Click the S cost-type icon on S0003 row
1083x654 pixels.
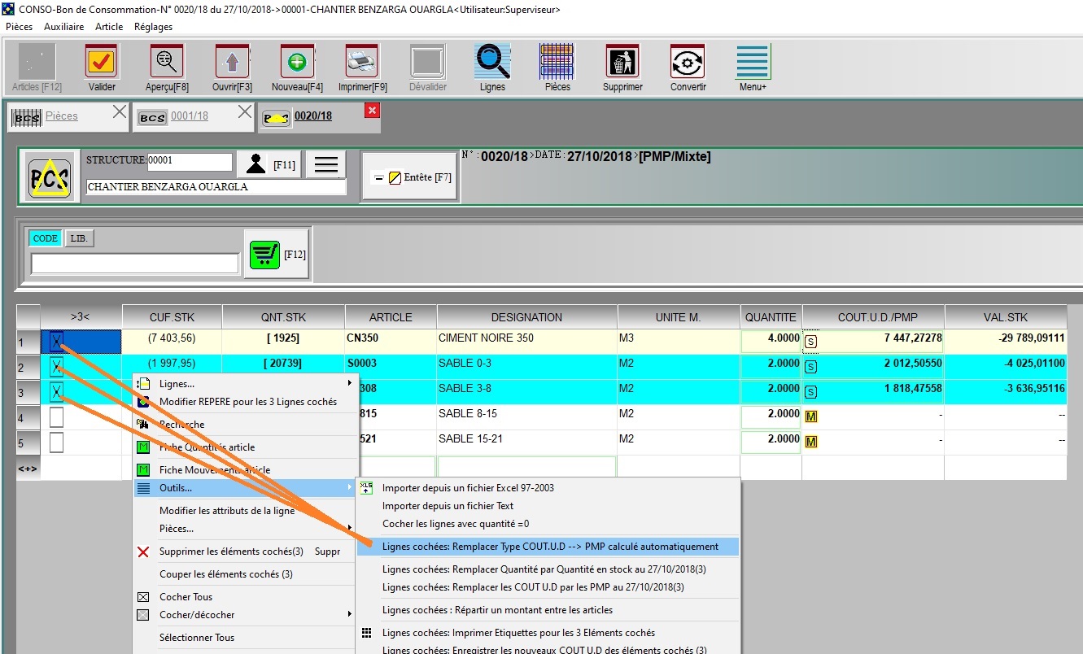[x=810, y=367]
